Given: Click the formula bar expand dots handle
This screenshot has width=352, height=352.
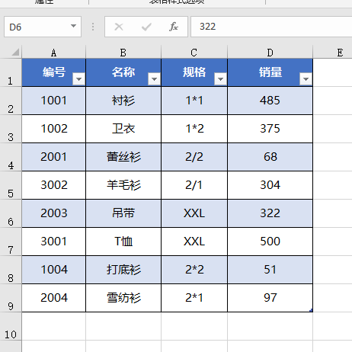Looking at the screenshot, I should coord(93,27).
